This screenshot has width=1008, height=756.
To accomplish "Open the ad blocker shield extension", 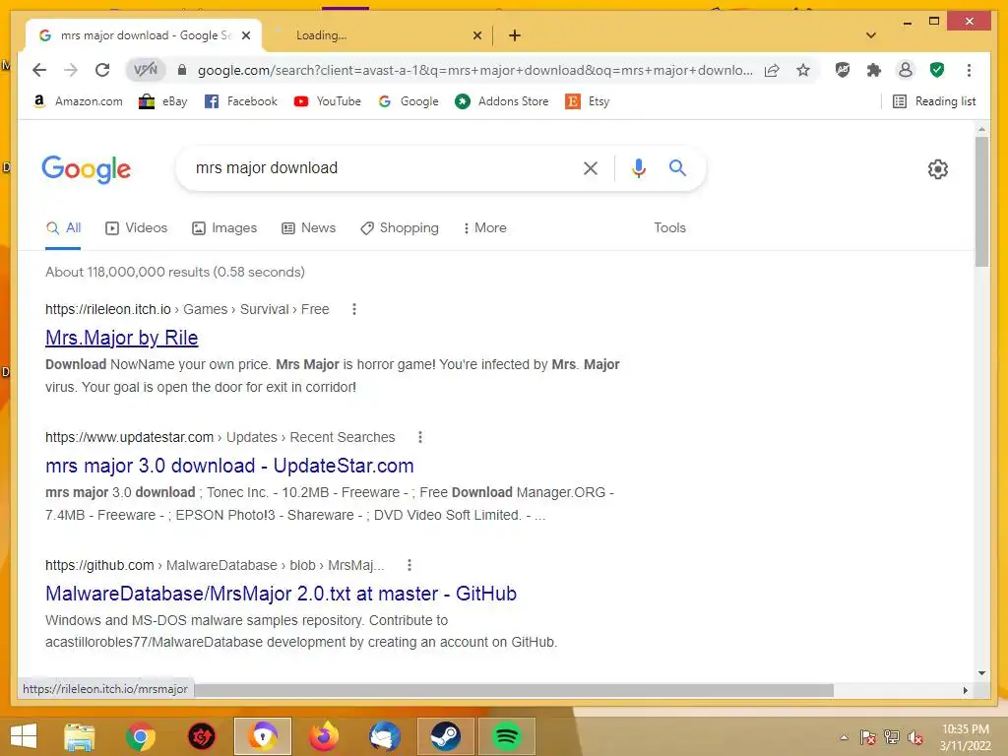I will pos(843,70).
